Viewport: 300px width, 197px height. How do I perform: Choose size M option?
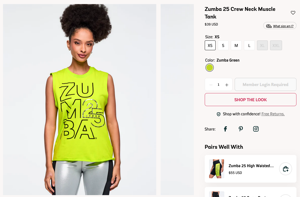click(236, 45)
